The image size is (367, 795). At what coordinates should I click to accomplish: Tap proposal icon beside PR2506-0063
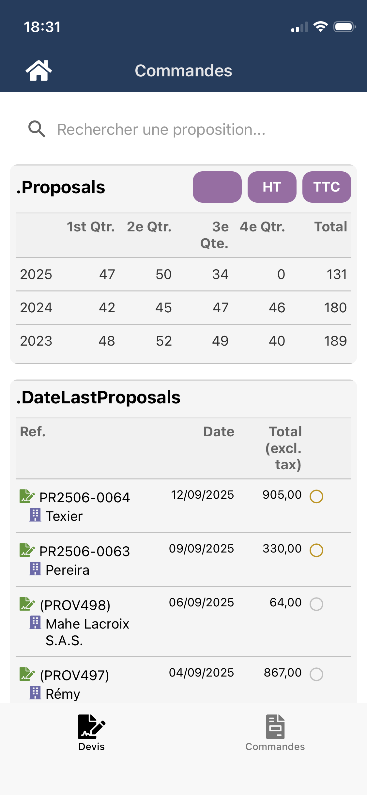(27, 550)
